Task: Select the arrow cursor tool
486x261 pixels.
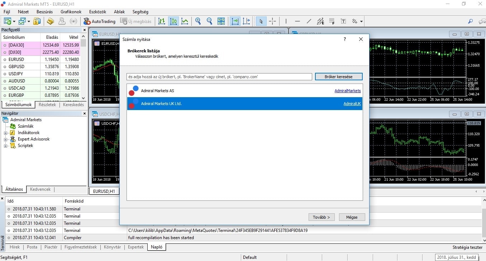Action: (261, 21)
